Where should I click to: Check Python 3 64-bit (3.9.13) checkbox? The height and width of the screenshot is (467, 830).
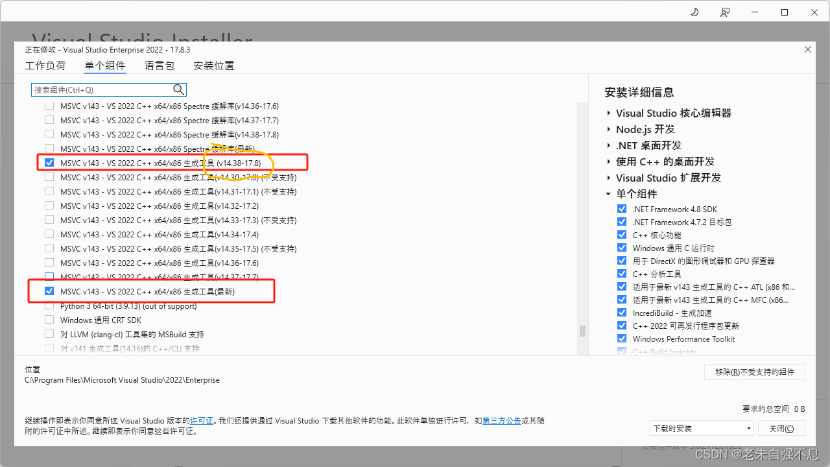click(x=49, y=305)
